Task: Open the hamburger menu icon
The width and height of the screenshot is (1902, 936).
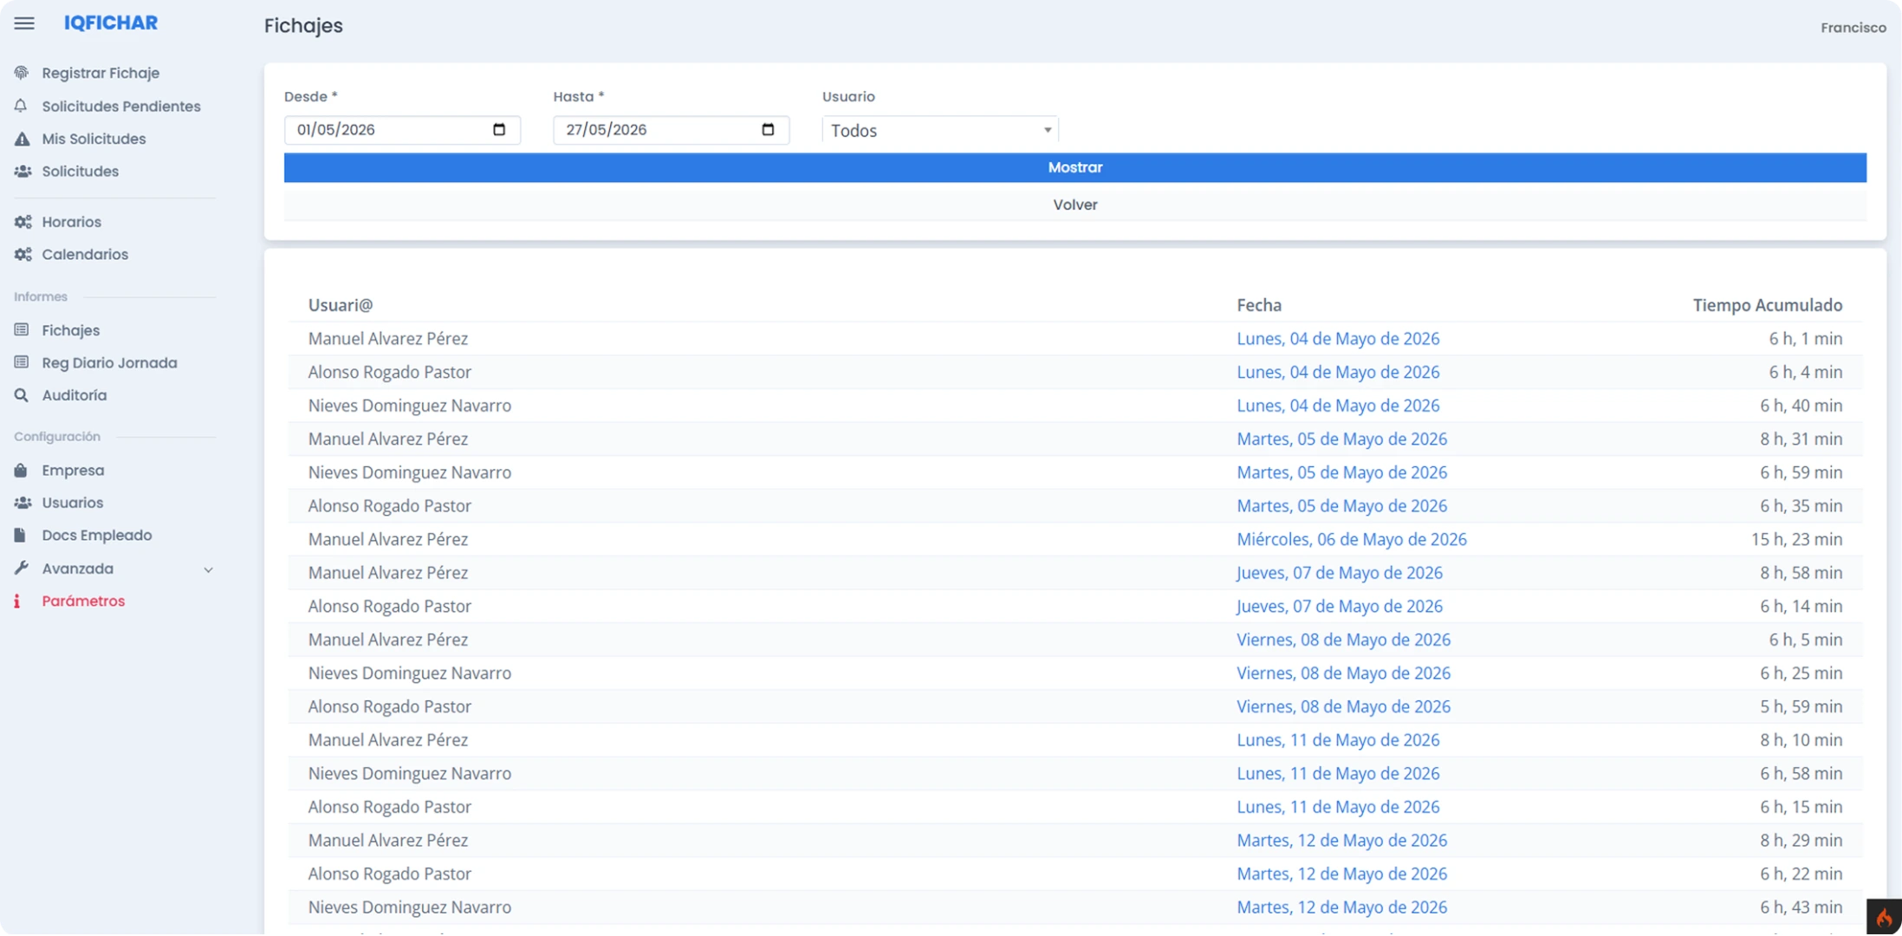Action: (x=24, y=23)
